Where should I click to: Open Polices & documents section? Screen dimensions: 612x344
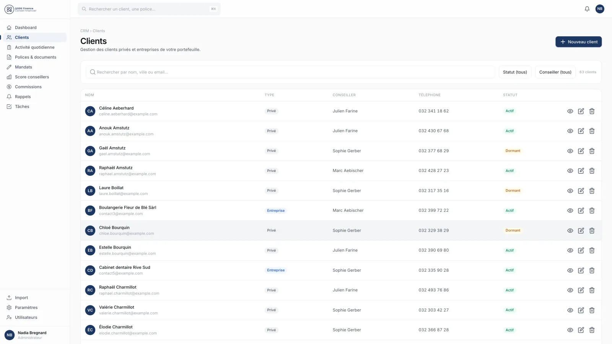(35, 57)
